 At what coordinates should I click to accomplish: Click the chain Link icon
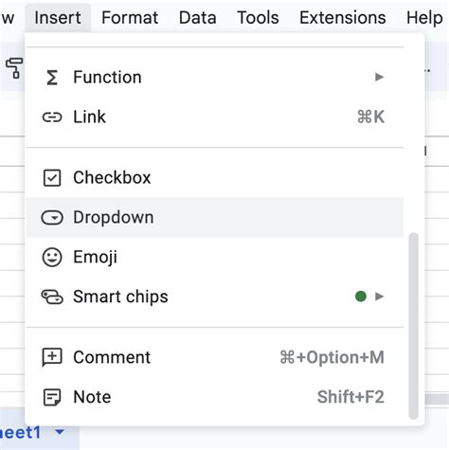tap(52, 117)
